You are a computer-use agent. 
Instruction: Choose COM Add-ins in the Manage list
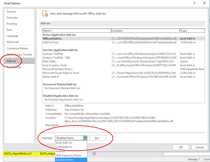coord(64,147)
